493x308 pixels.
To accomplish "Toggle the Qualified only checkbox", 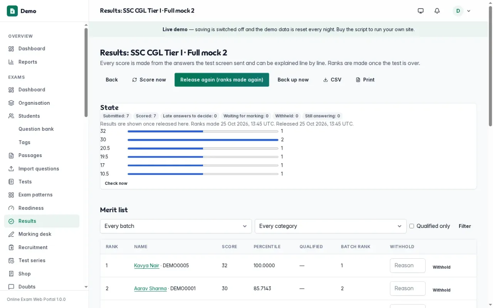I will pos(411,226).
